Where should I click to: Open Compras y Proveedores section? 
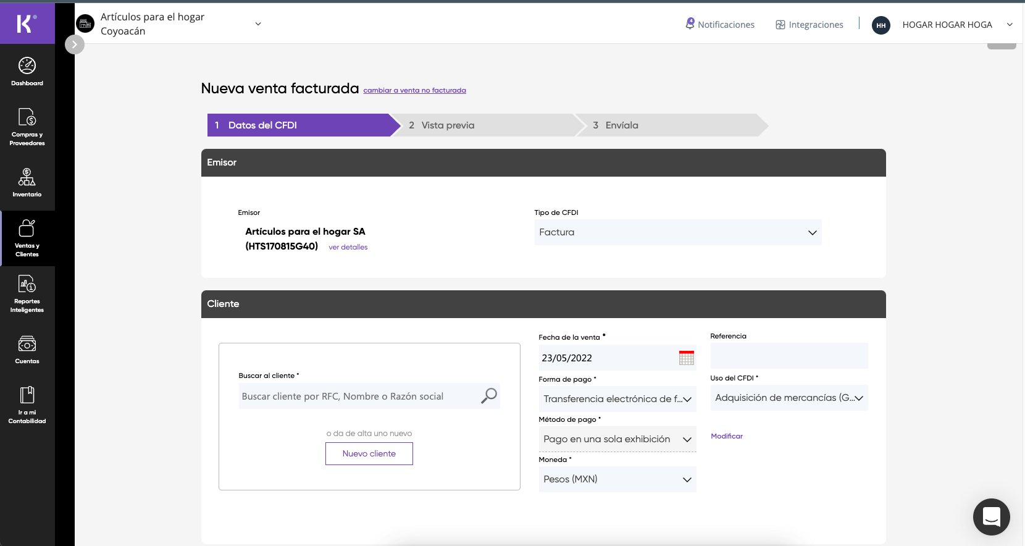coord(27,126)
